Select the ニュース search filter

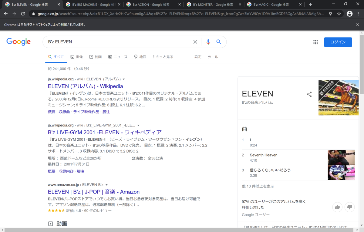coord(118,57)
